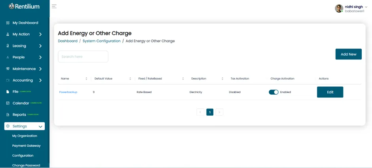Go to next page arrow

click(x=219, y=112)
